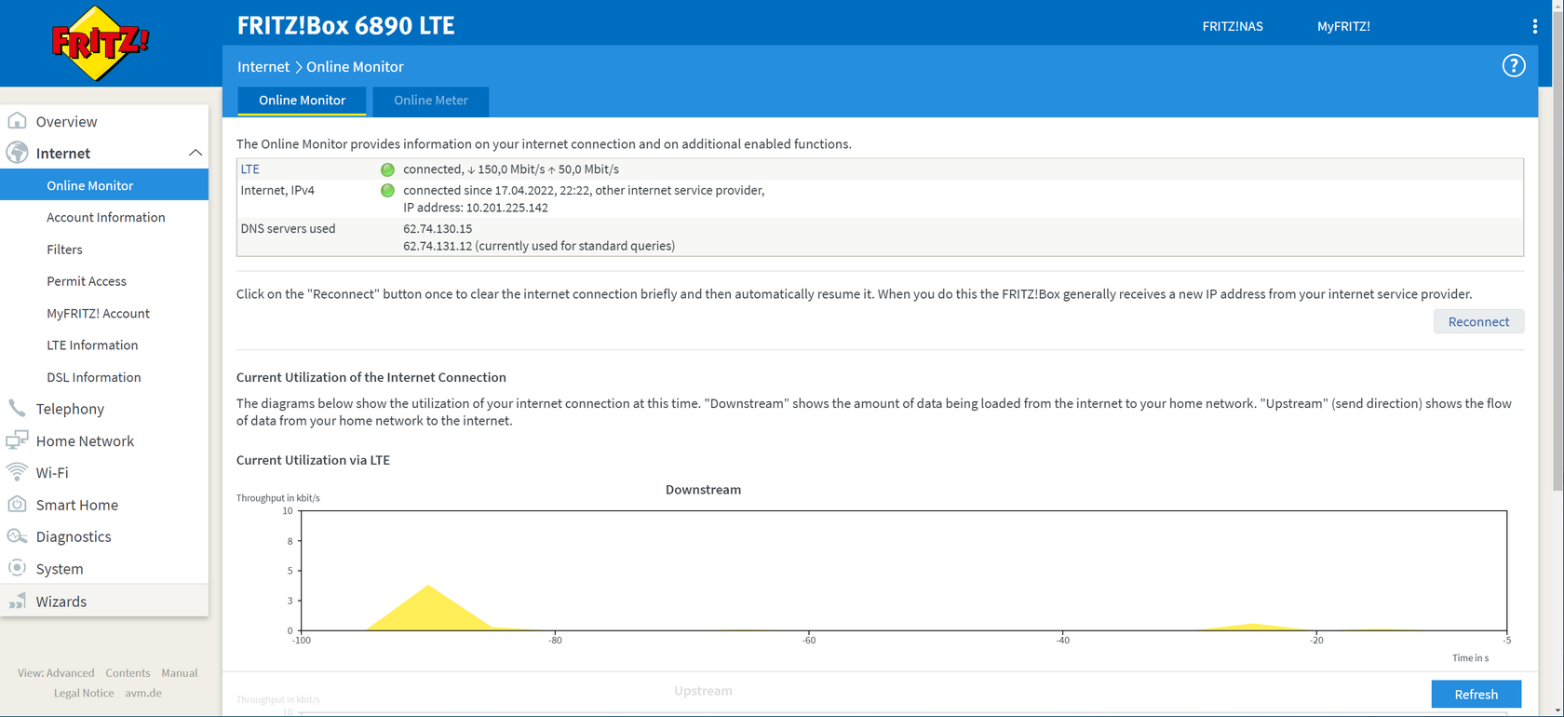Click the Diagnostics icon
The width and height of the screenshot is (1564, 717).
[x=17, y=536]
